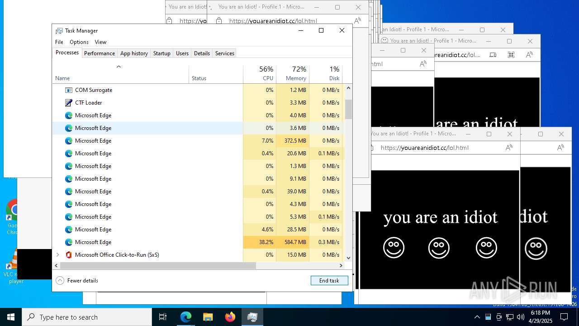Click the 'you are an idiot' text
Screen dimensions: 579x326
click(x=441, y=218)
